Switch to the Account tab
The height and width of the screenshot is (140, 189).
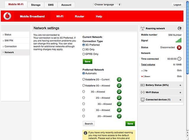[66, 5]
